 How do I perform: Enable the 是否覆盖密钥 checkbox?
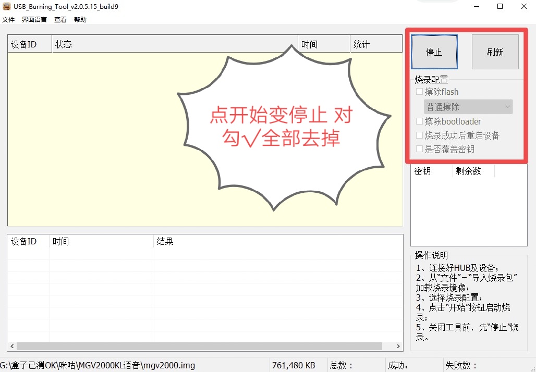tap(419, 148)
